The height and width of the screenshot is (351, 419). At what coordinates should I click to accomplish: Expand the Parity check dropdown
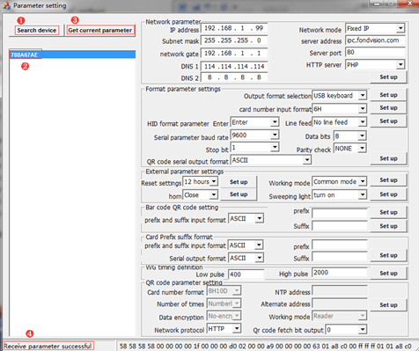coord(349,149)
